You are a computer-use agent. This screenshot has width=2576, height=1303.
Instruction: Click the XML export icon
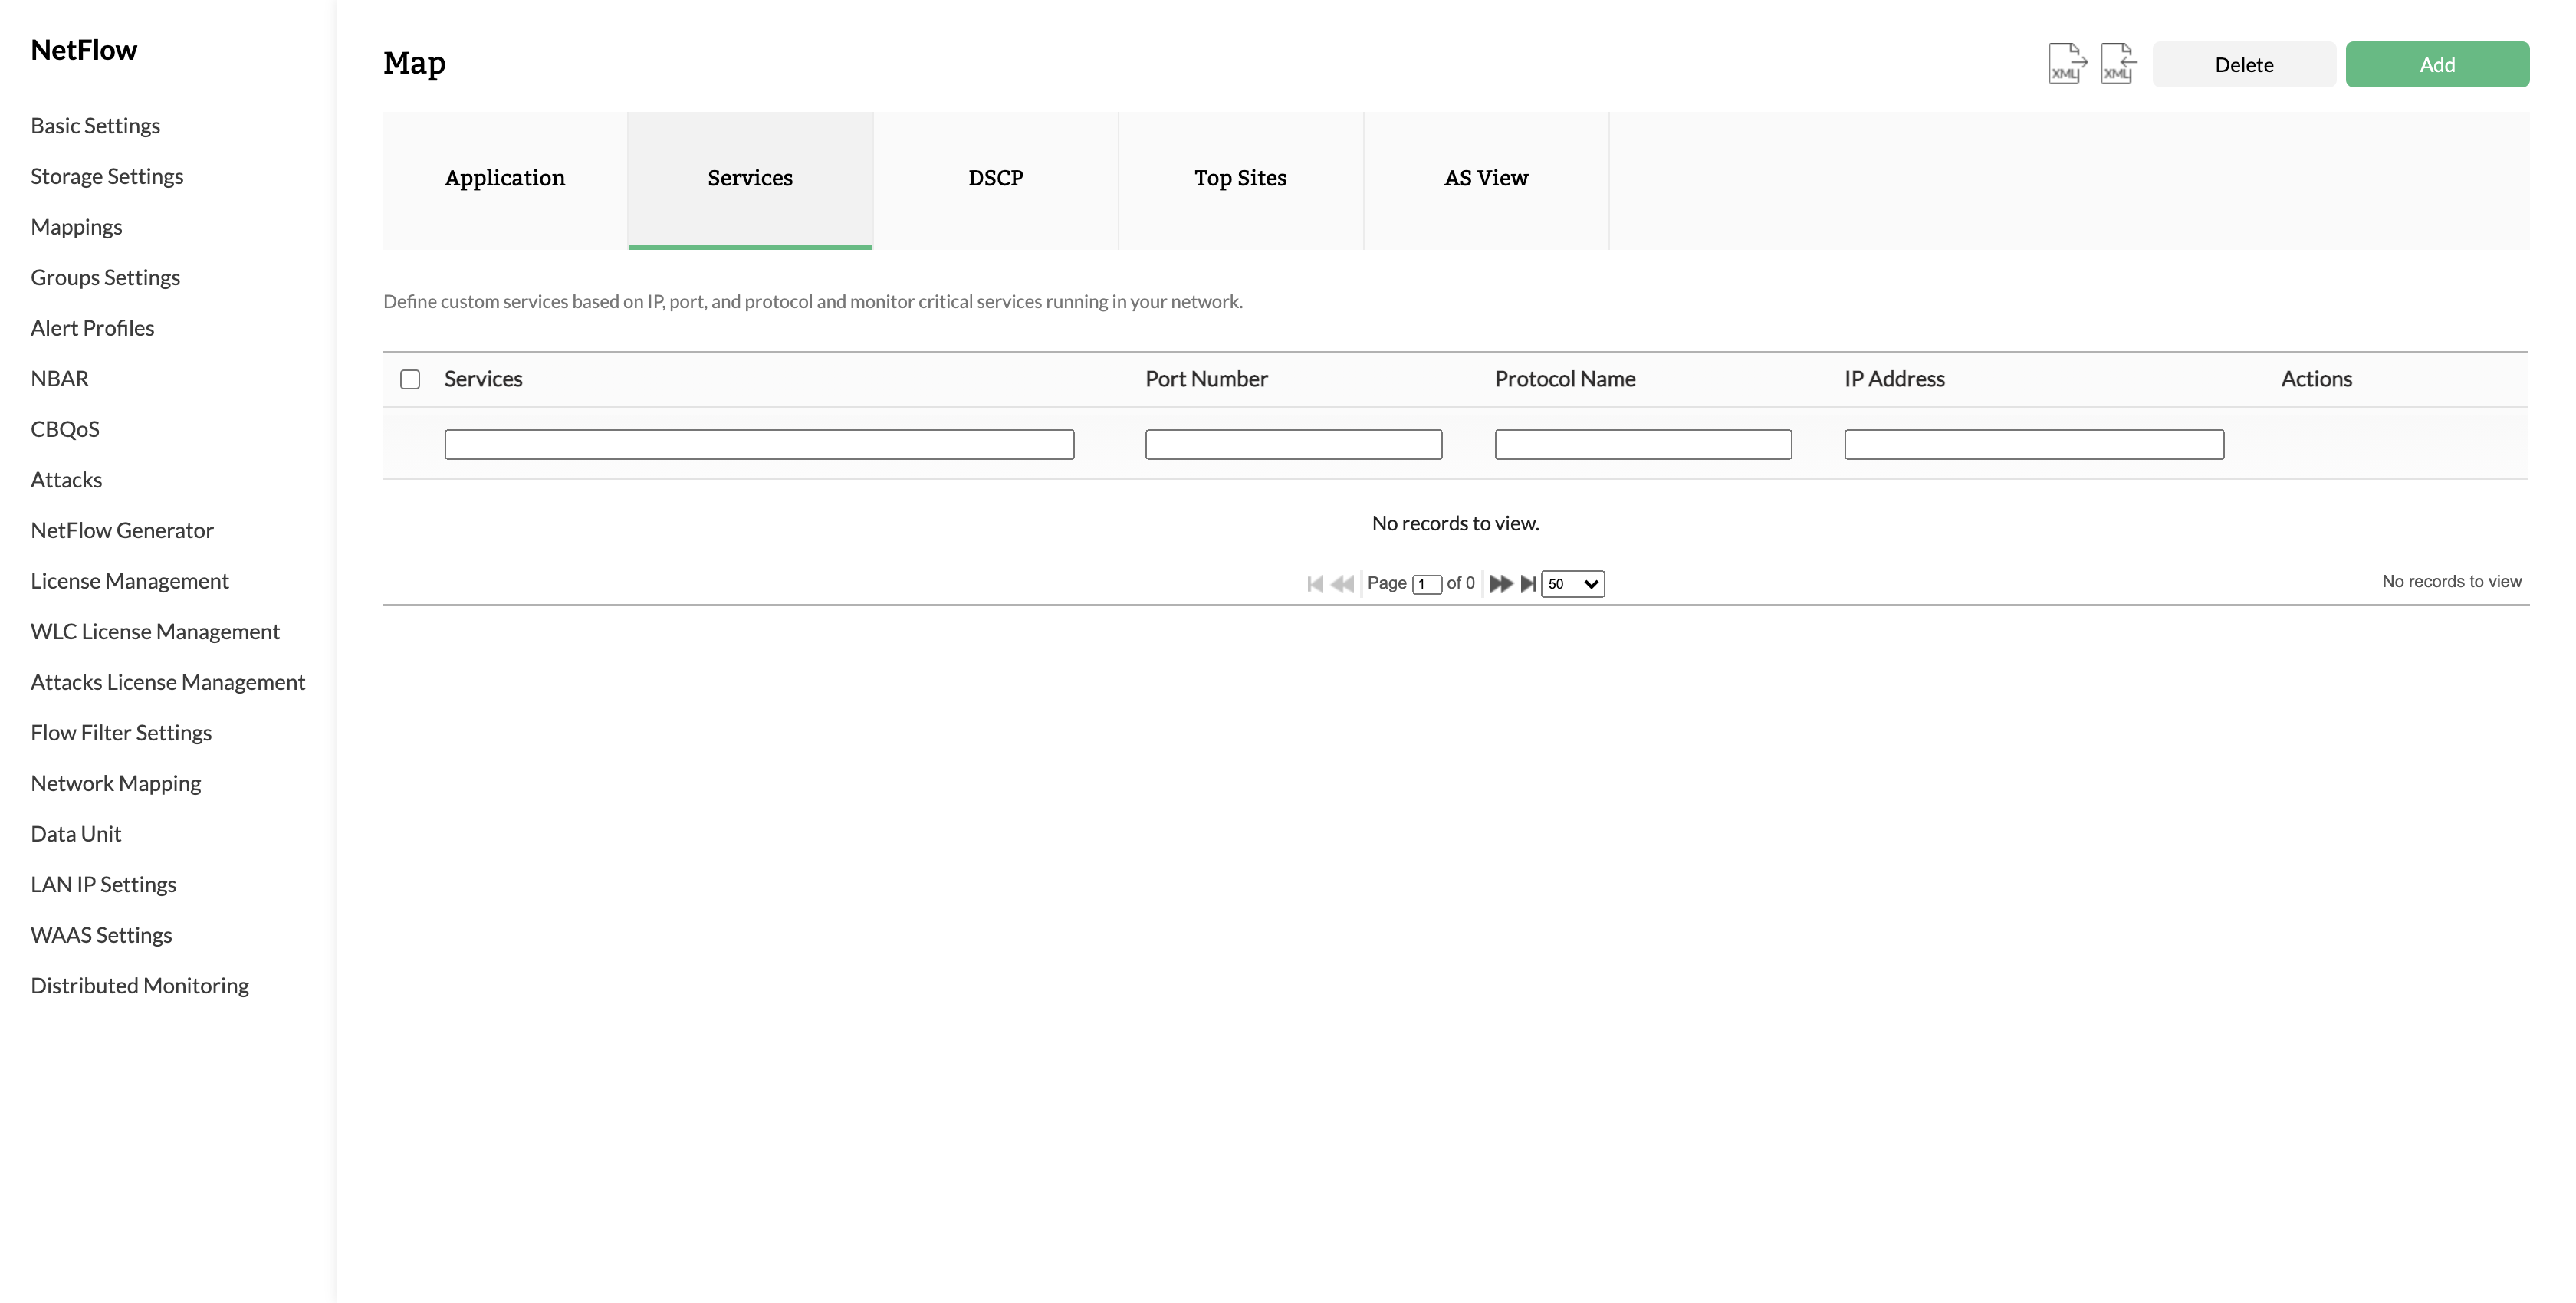tap(2066, 64)
